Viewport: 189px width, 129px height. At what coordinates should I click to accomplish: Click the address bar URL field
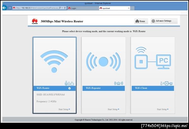click(37, 8)
